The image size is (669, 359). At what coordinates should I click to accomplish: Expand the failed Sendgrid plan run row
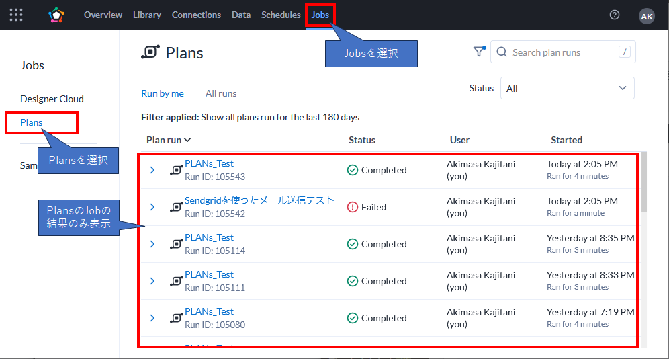152,207
